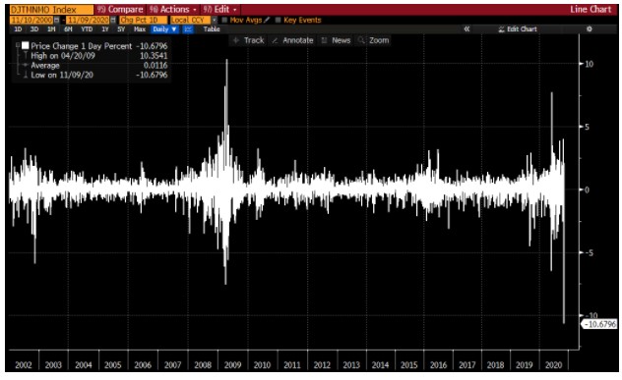This screenshot has width=622, height=380.
Task: Collapse the Price Change legend tree
Action: (18, 46)
